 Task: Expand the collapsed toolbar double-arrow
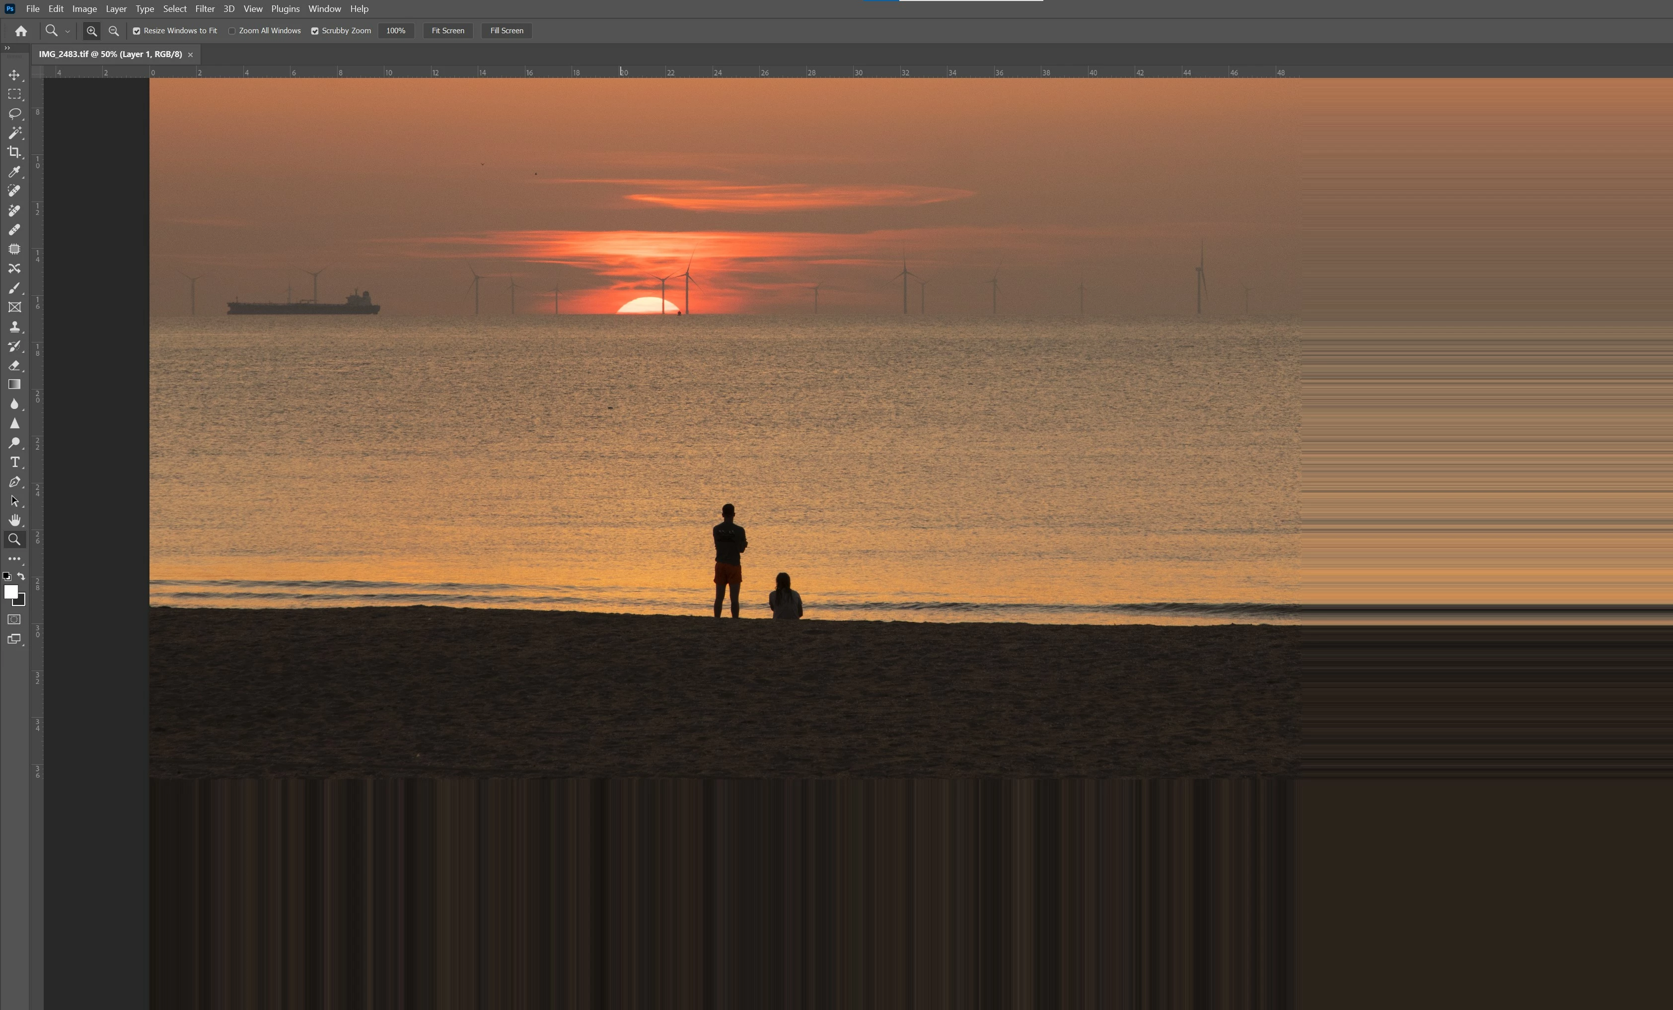click(7, 48)
